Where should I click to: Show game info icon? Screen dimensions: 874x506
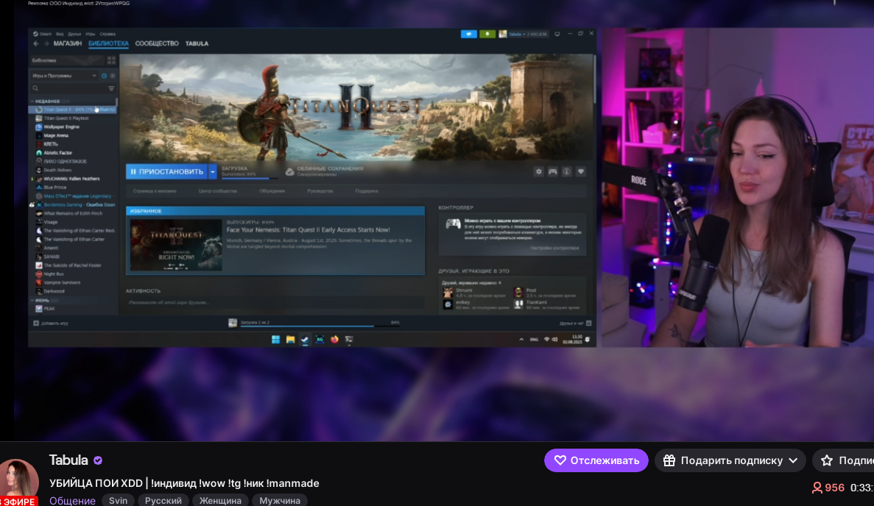coord(566,171)
